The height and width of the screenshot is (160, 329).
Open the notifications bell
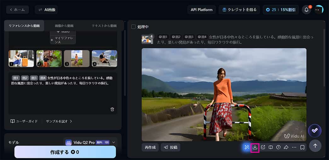[306, 10]
